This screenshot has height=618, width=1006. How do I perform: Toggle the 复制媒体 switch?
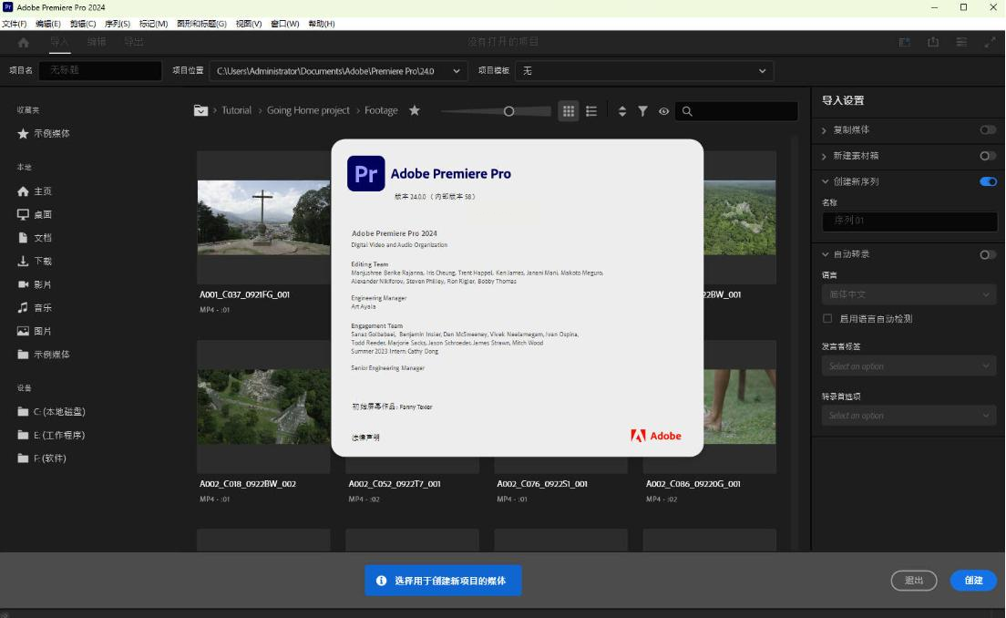988,130
